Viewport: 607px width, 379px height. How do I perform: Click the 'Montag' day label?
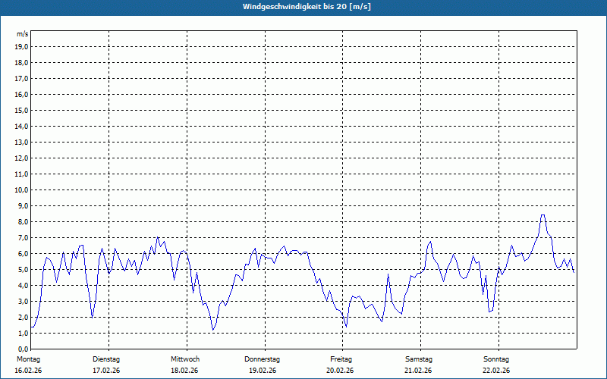[x=28, y=359]
